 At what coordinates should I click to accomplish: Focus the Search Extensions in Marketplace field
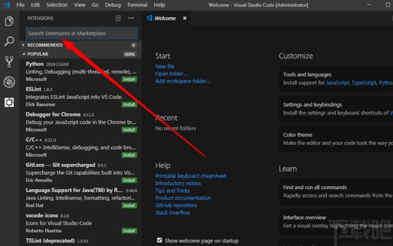pos(82,33)
